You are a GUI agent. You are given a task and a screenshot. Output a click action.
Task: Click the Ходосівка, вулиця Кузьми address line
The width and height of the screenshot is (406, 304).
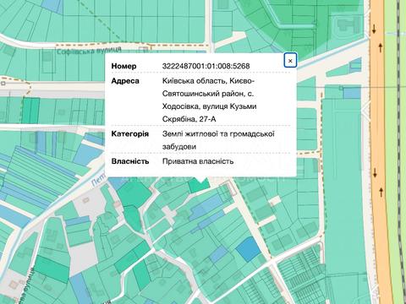[209, 106]
